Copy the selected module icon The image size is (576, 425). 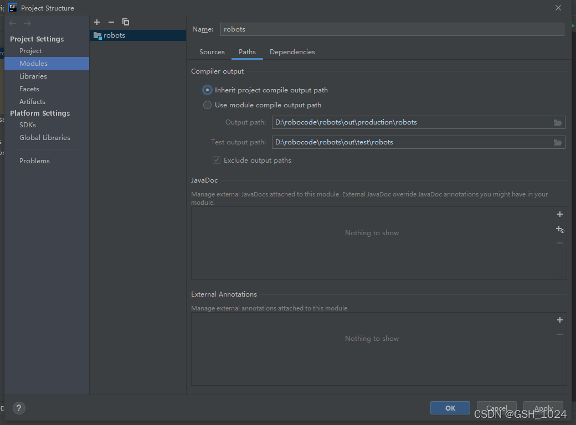point(126,22)
